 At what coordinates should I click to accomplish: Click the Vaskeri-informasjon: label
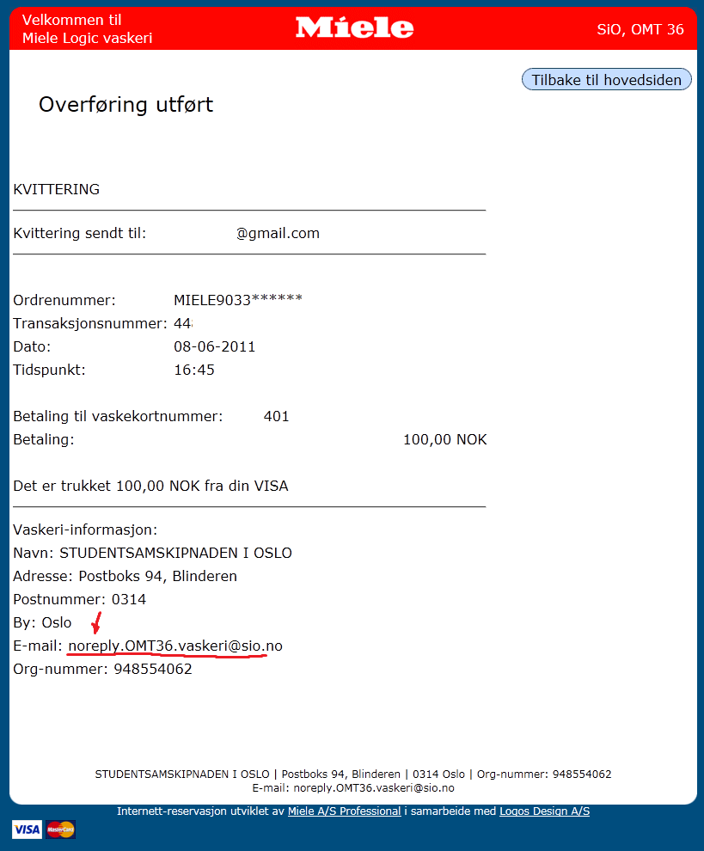85,530
